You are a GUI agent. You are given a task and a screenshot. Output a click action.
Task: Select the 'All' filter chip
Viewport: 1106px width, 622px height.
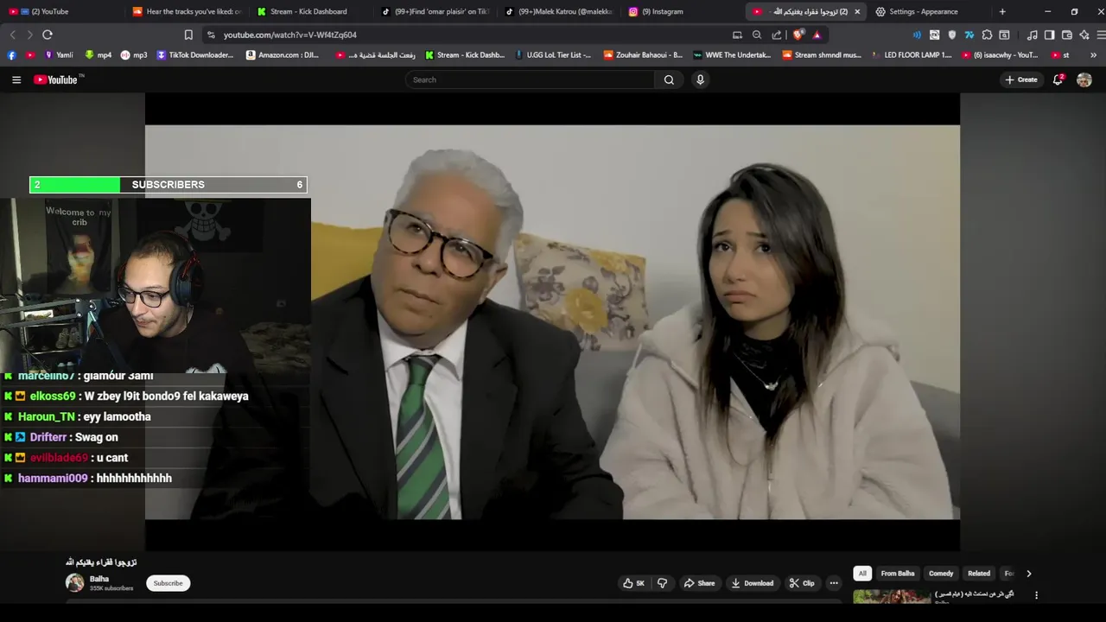tap(862, 574)
